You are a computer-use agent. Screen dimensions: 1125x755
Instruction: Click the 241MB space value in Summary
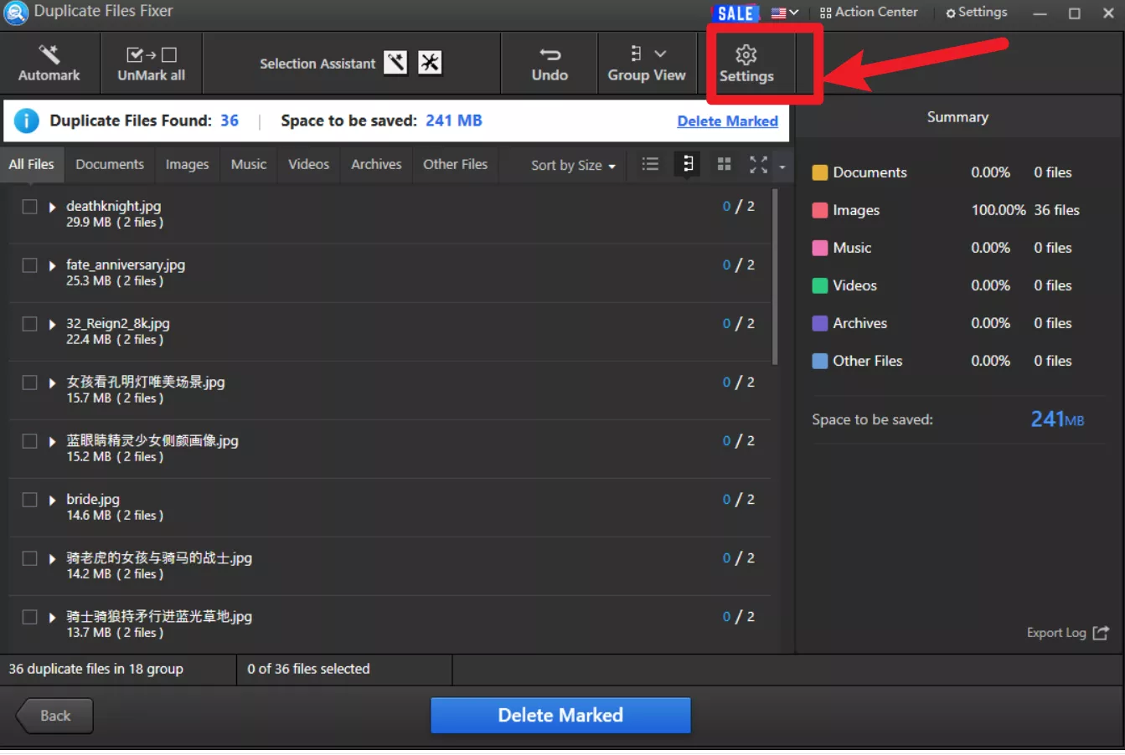pyautogui.click(x=1057, y=419)
